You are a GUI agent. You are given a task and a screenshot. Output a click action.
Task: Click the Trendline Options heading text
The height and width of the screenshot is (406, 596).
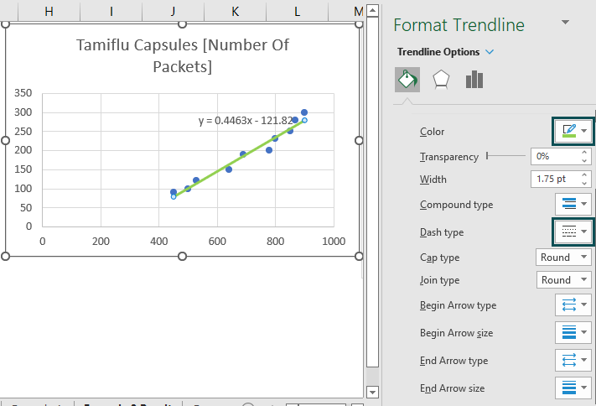438,52
